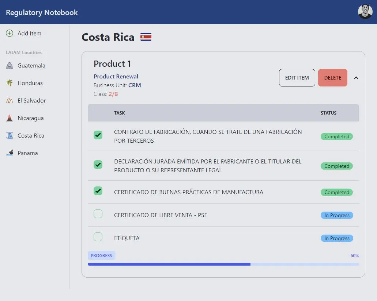Go to Panama in the sidebar
This screenshot has height=301, width=377.
pos(27,153)
